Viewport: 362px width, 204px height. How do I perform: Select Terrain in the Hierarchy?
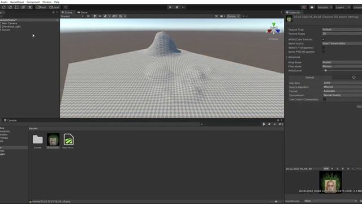pos(6,30)
